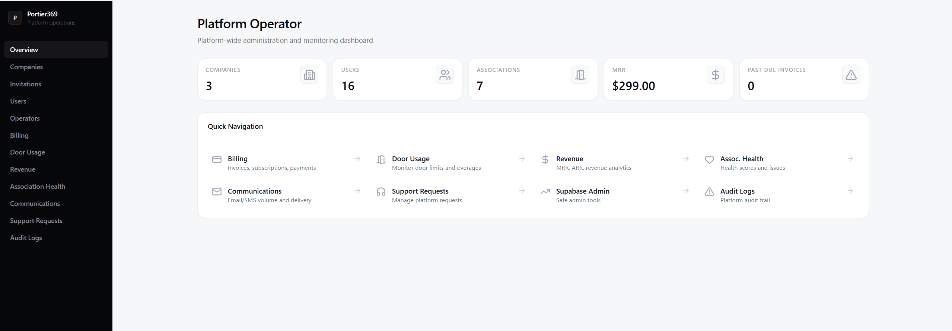Open the Communications quick navigation link
The image size is (952, 331).
click(287, 195)
